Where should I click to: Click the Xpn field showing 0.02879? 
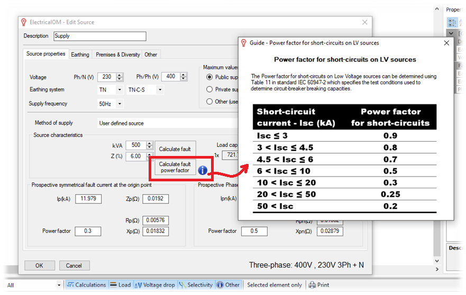(x=330, y=231)
